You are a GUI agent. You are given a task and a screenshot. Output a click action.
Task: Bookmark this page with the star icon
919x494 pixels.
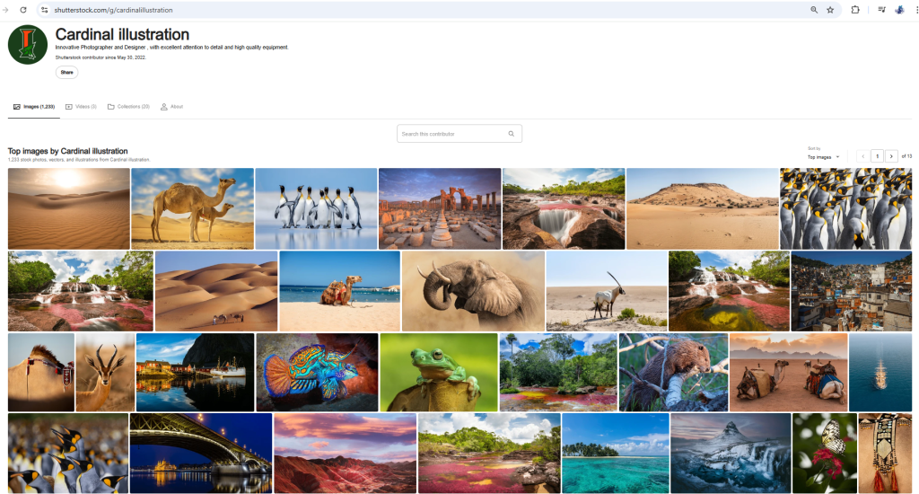point(830,10)
